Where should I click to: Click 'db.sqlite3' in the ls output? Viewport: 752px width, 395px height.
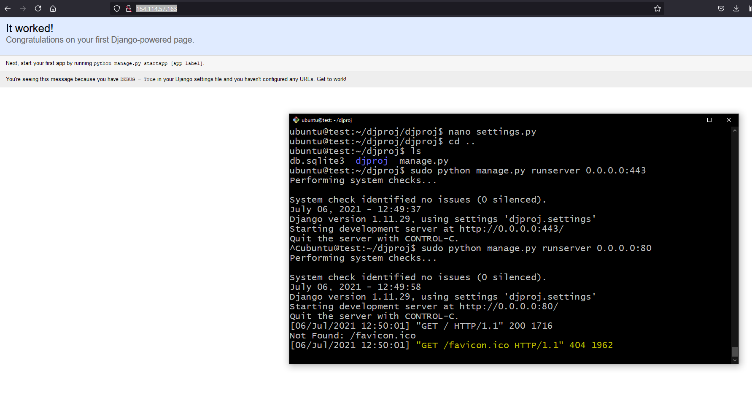click(x=317, y=161)
